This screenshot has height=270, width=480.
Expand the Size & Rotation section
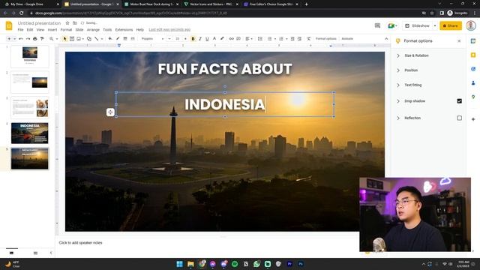coord(398,55)
